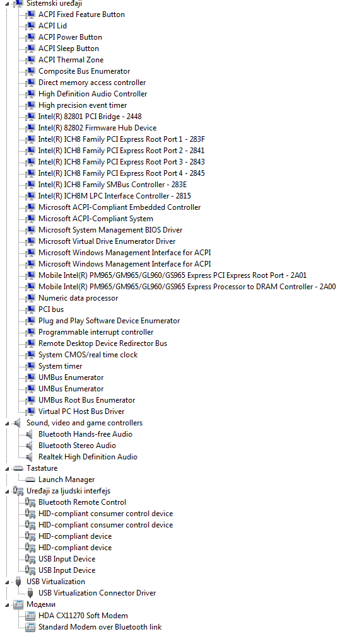Select PM965 Express PCI Express Root Port - 2A01
This screenshot has width=350, height=639.
coord(173,275)
